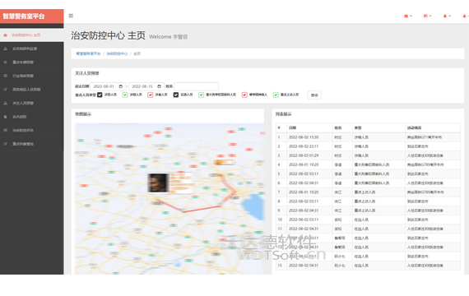This screenshot has height=296, width=469.
Task: Click 重点上访人员 type in row 9
Action: (x=365, y=210)
